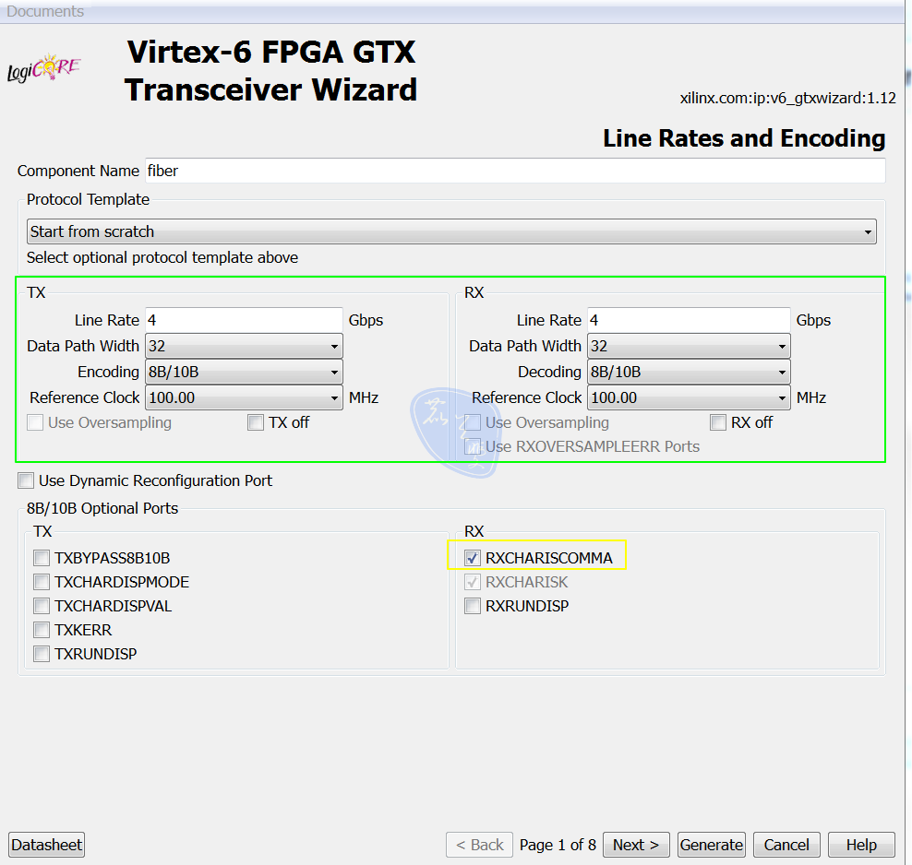Click the Generate button
912x865 pixels.
[712, 845]
